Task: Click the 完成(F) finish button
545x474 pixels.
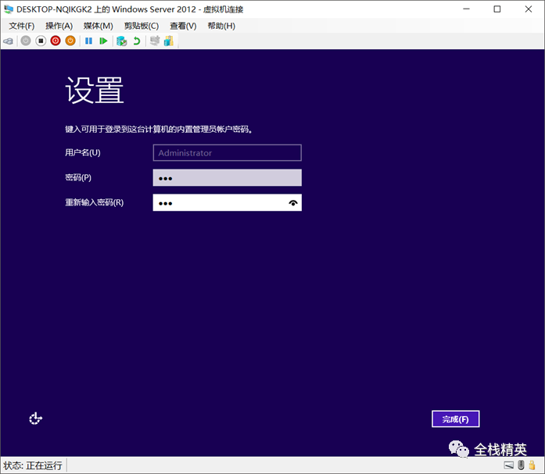Action: tap(455, 419)
